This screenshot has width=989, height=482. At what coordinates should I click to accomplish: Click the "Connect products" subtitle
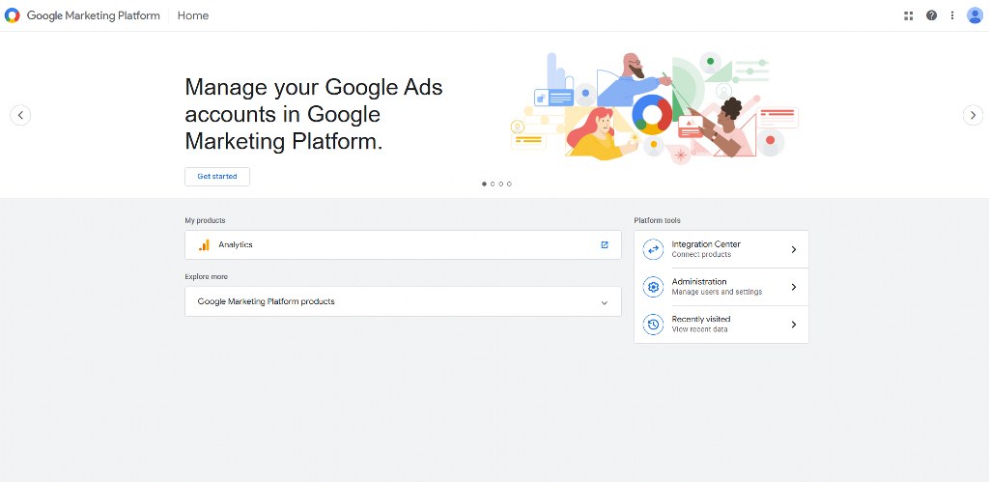tap(701, 255)
